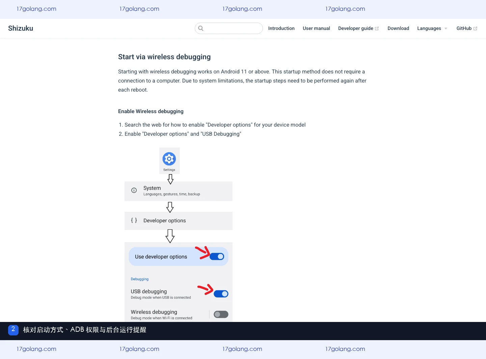Click the "Start via wireless debugging" heading

click(164, 57)
